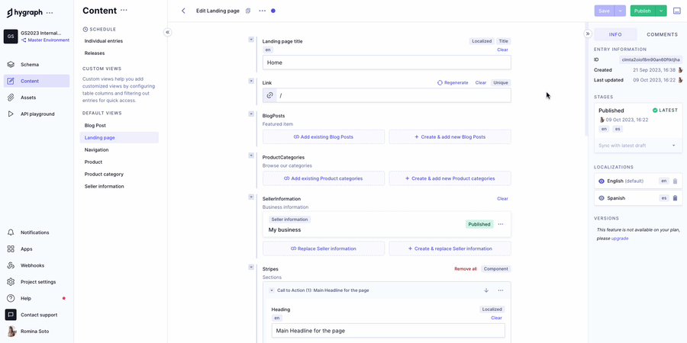
Task: Move Call to Action stripe down
Action: pos(486,290)
